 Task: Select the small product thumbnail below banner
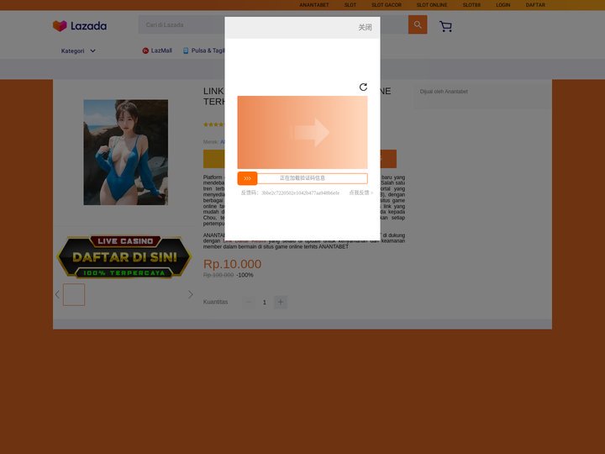[74, 294]
